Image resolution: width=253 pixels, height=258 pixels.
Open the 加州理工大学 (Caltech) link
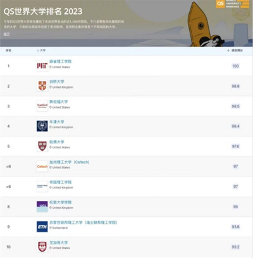click(x=70, y=162)
